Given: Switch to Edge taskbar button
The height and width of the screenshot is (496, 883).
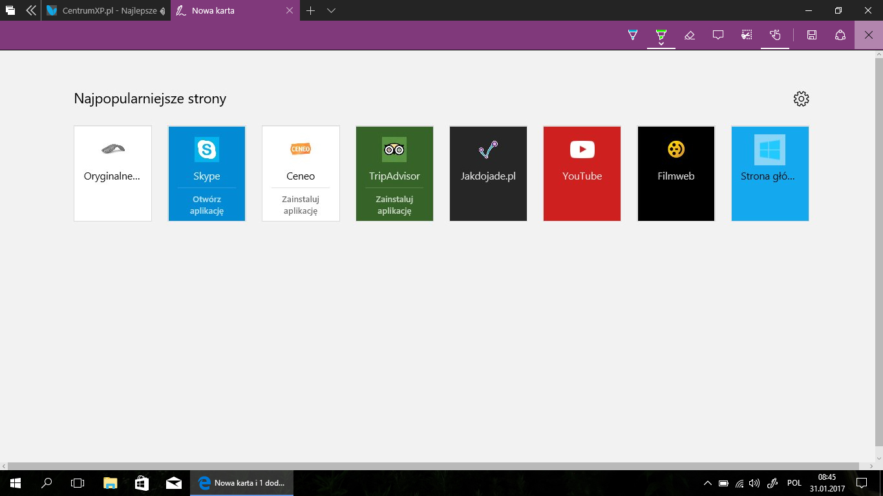Looking at the screenshot, I should click(242, 482).
